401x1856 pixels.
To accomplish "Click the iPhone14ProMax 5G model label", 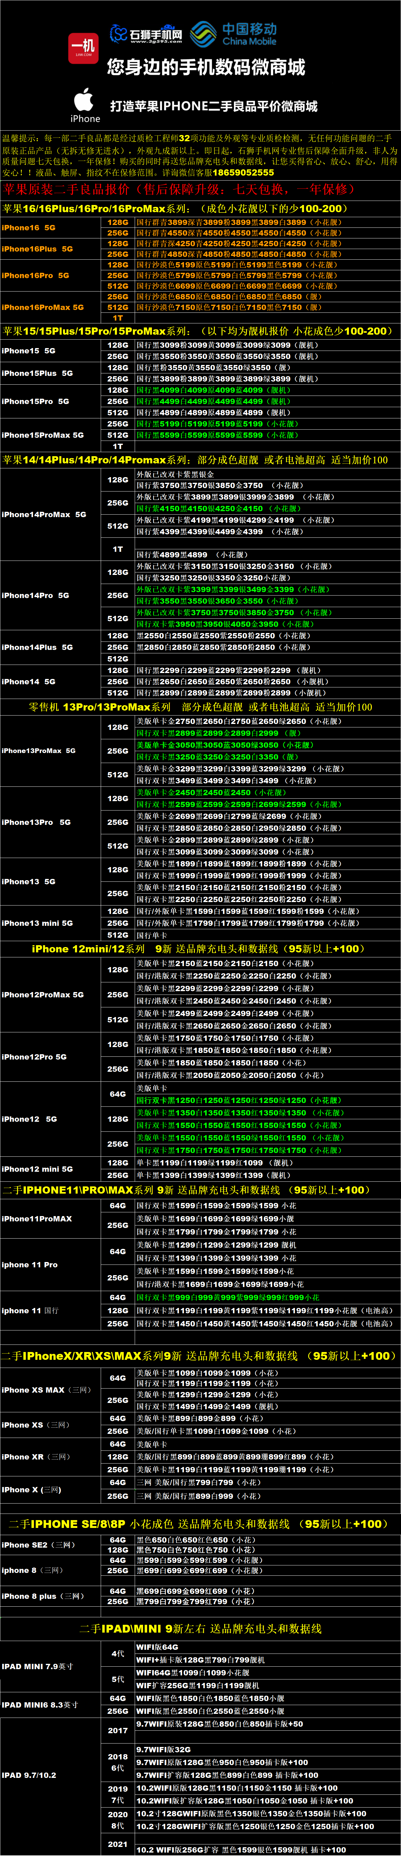I will click(x=44, y=514).
